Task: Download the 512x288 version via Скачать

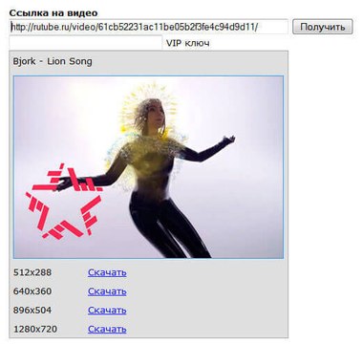Action: click(x=107, y=272)
